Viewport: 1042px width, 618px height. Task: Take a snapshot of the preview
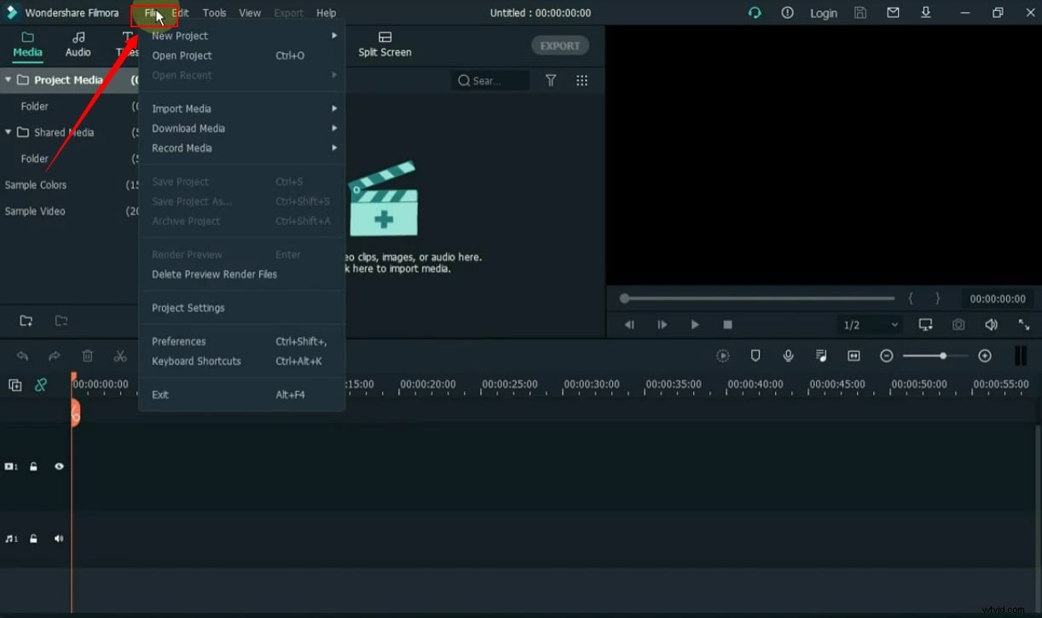[958, 325]
